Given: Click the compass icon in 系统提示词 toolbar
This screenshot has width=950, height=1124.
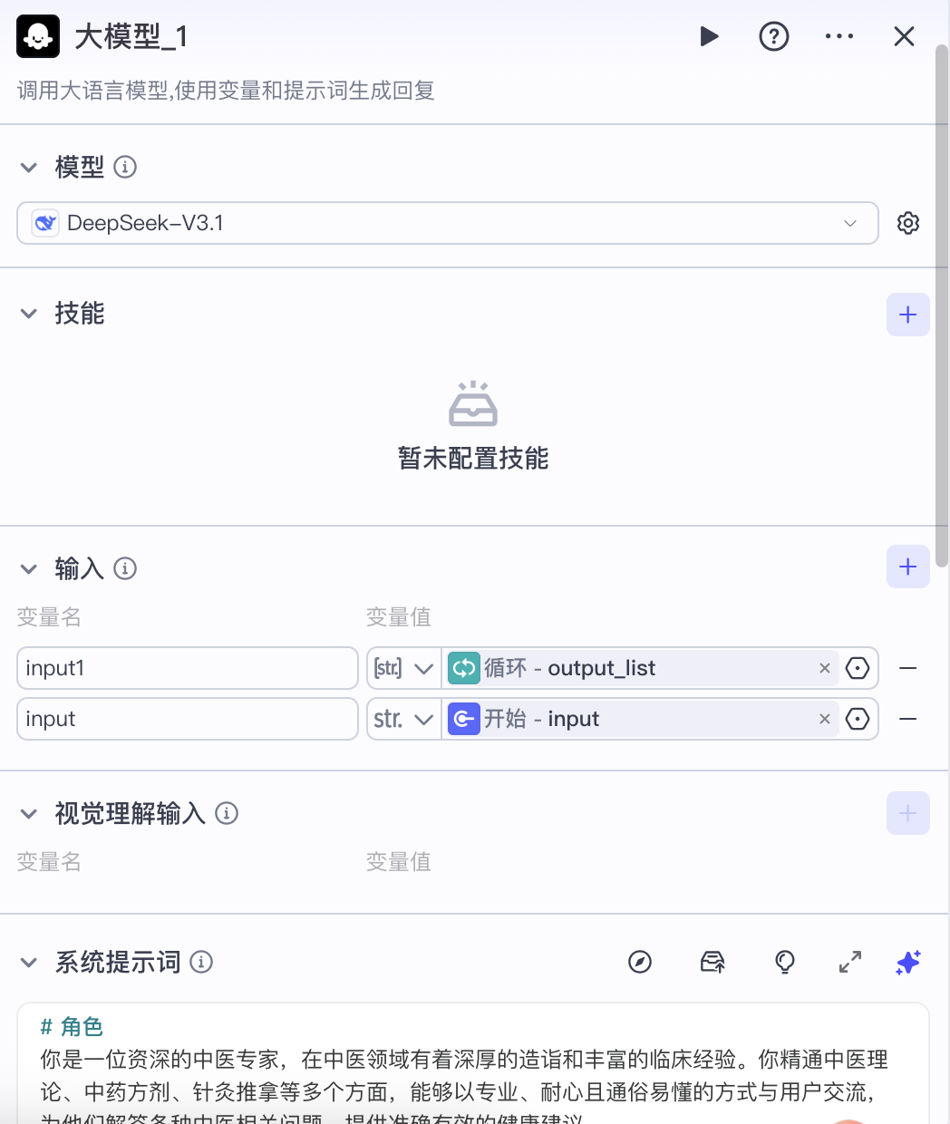Looking at the screenshot, I should (640, 962).
